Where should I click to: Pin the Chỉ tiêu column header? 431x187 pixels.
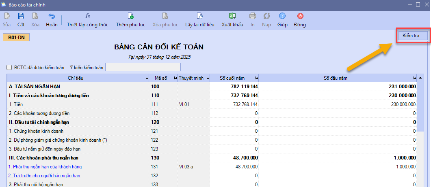(x=146, y=78)
